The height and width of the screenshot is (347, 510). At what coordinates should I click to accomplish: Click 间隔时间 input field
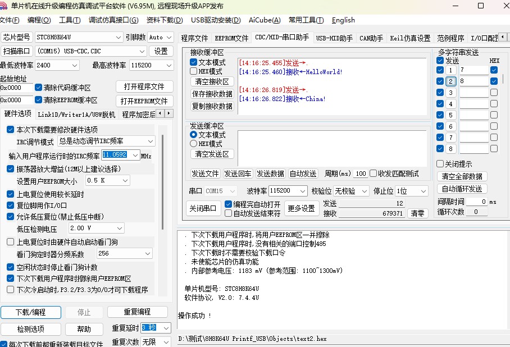click(476, 202)
